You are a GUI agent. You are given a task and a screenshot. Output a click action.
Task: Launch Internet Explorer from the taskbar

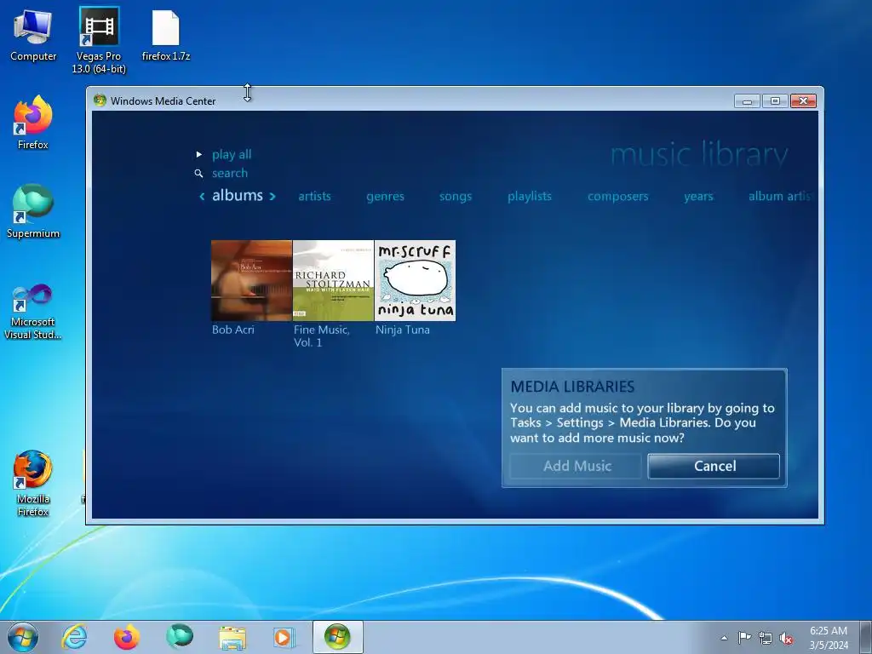pyautogui.click(x=74, y=637)
